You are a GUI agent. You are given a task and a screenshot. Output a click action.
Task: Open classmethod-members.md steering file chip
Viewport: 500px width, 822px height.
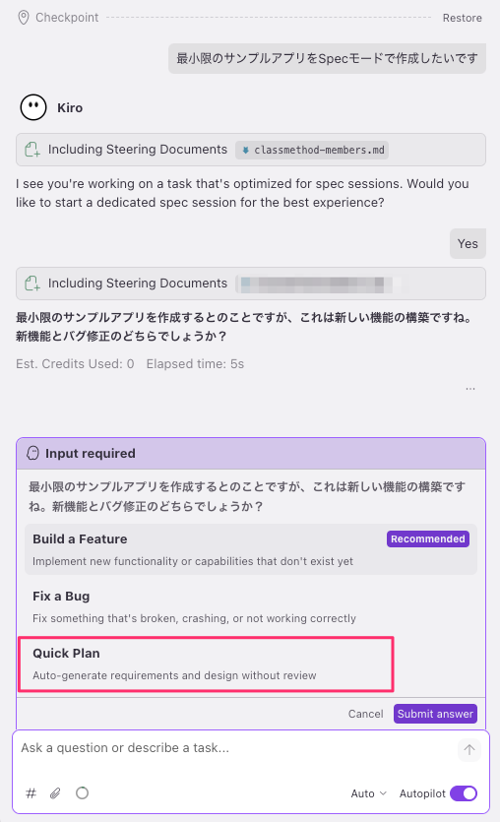(312, 150)
